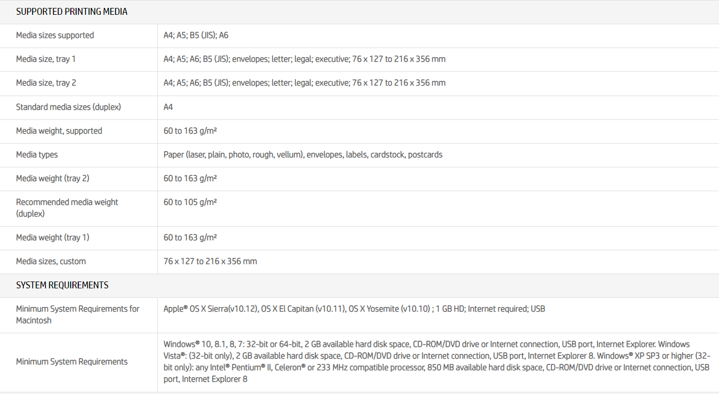Click the "60 to 105 g/m²" value
The width and height of the screenshot is (719, 394).
[190, 202]
